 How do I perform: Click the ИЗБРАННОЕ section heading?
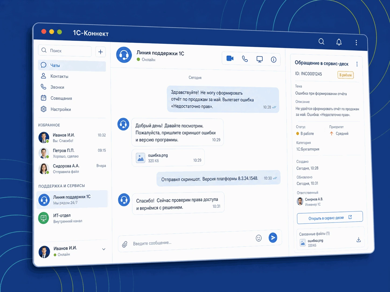click(49, 125)
